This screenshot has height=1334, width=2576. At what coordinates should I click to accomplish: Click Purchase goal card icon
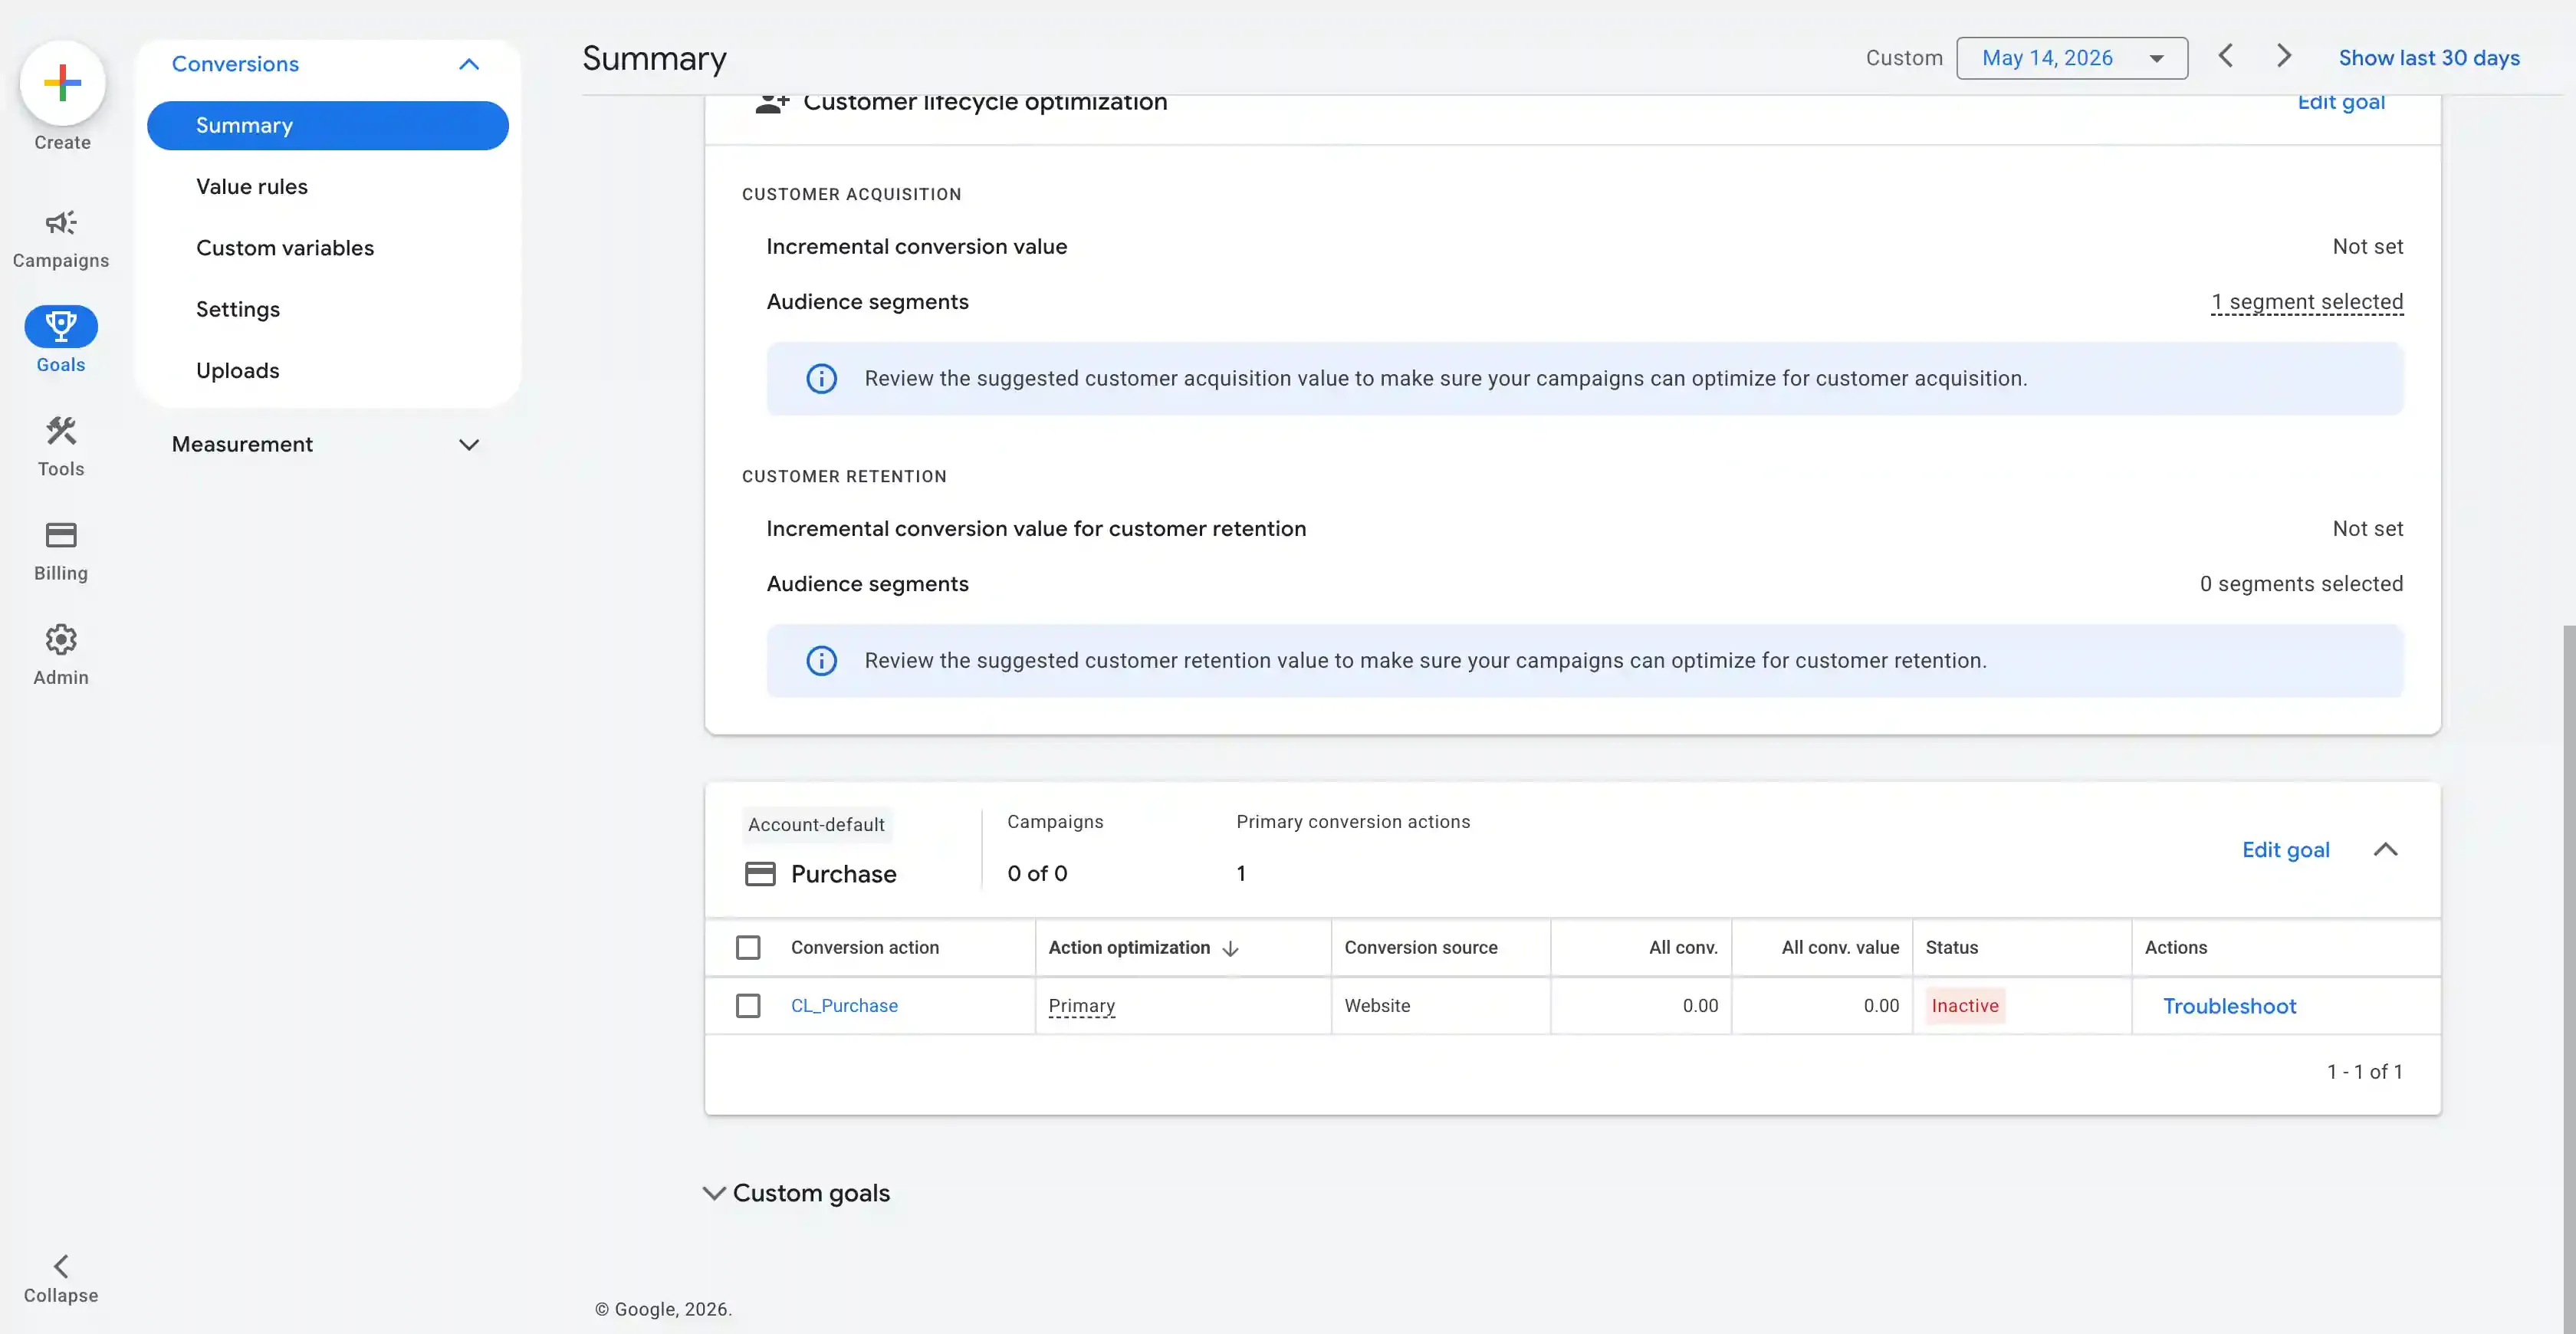(760, 874)
